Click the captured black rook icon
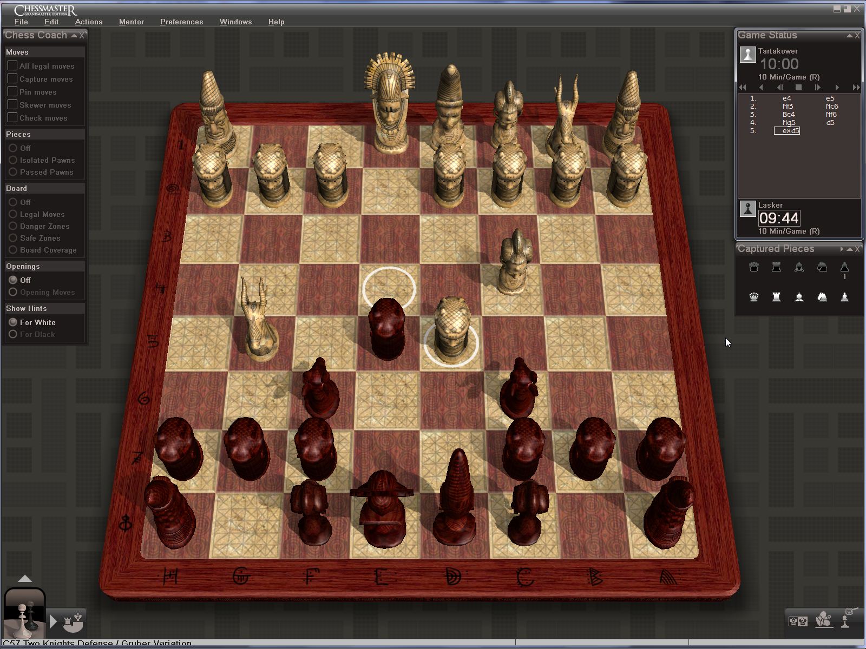This screenshot has height=649, width=866. [x=776, y=267]
